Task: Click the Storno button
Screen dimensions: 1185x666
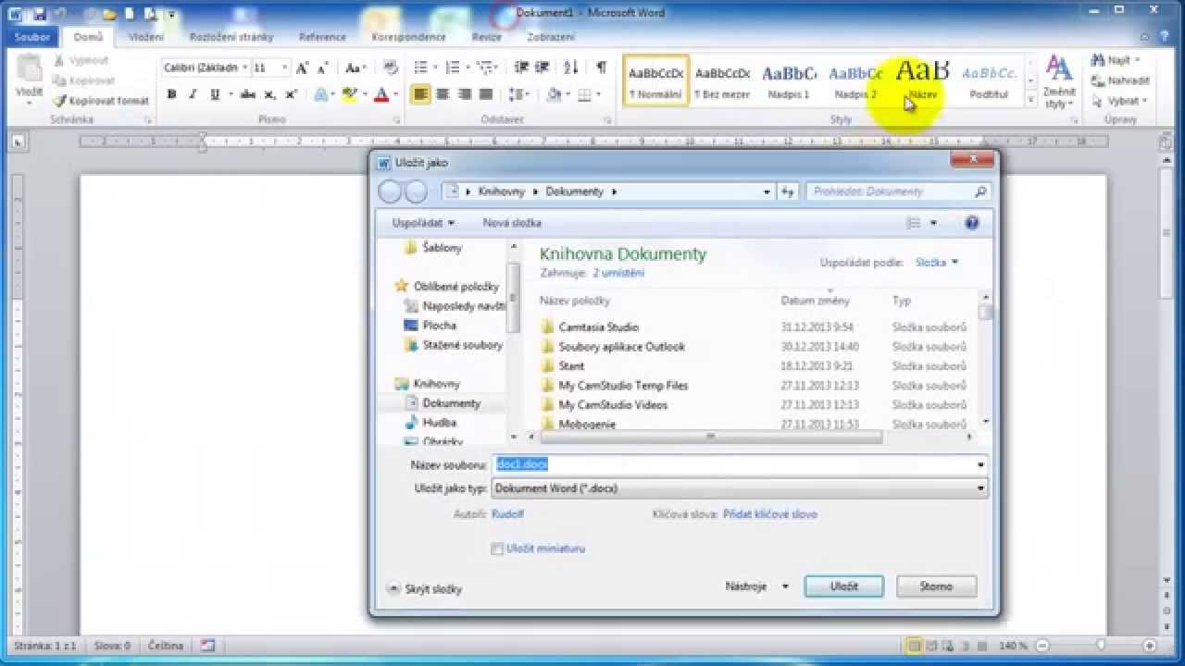Action: pyautogui.click(x=937, y=586)
